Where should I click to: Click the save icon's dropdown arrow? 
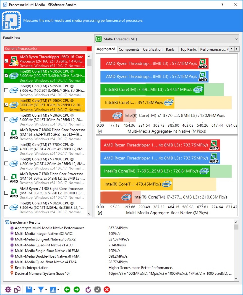tap(34, 290)
